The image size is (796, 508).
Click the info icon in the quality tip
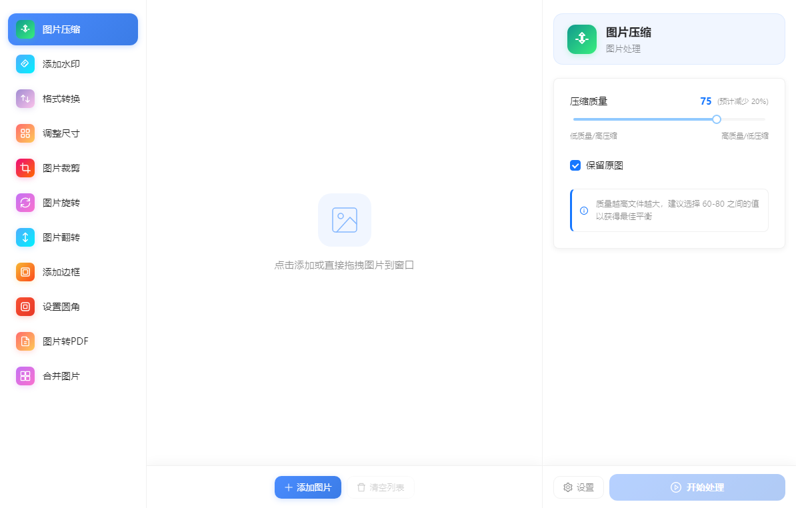(x=584, y=211)
